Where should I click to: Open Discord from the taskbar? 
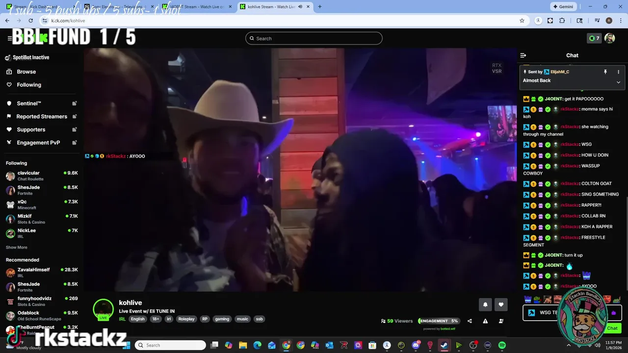coord(416,345)
